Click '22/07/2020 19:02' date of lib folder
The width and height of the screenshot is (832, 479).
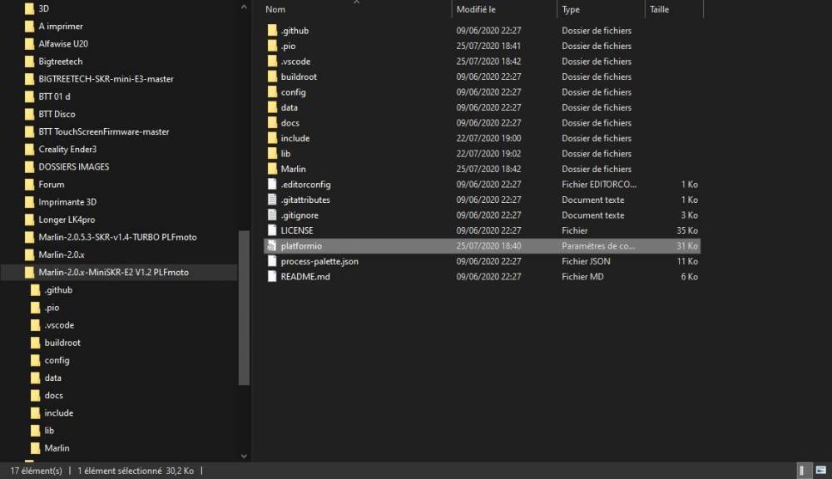point(488,153)
